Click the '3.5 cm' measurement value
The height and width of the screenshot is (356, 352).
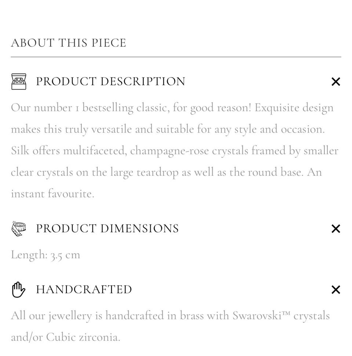pos(65,255)
